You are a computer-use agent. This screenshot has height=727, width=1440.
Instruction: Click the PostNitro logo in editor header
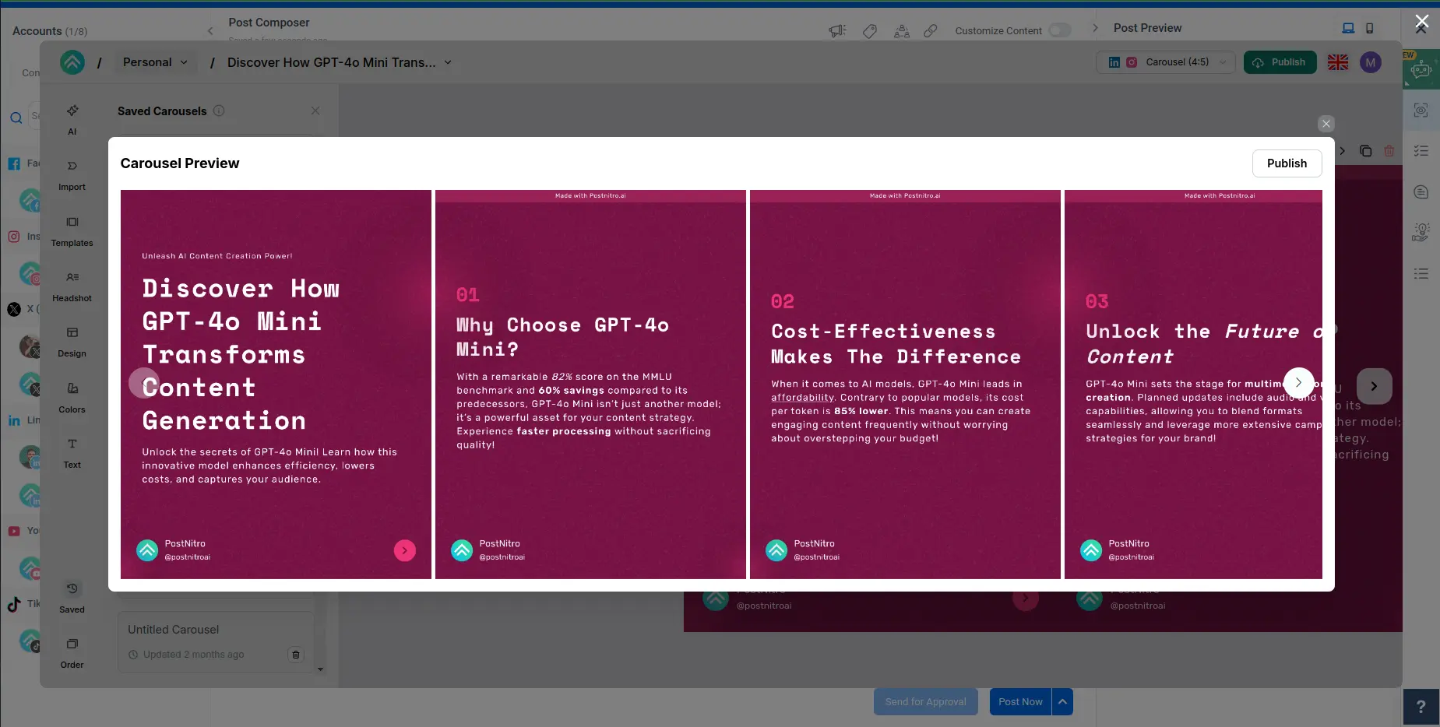[72, 62]
